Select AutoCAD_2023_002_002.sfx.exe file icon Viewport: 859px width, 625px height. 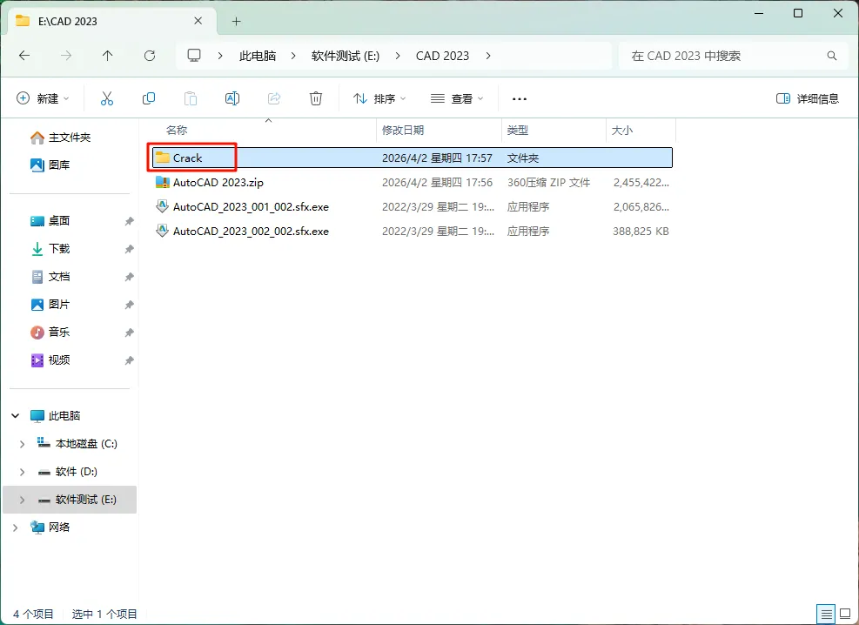(x=162, y=231)
